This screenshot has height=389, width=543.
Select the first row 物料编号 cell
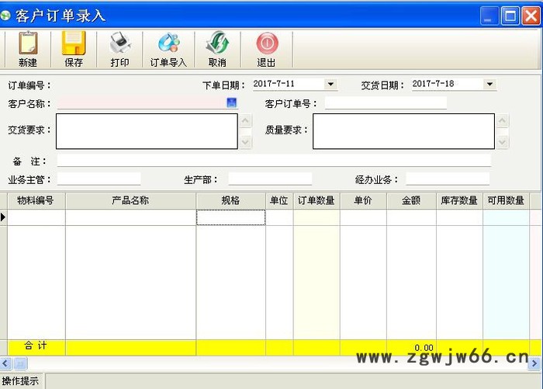36,217
